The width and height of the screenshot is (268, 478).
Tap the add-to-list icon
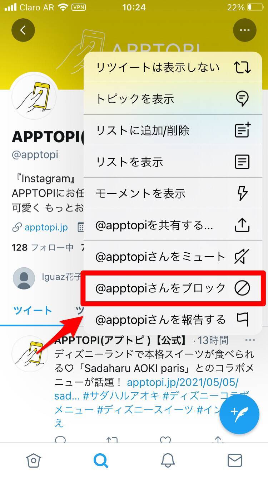(x=242, y=130)
